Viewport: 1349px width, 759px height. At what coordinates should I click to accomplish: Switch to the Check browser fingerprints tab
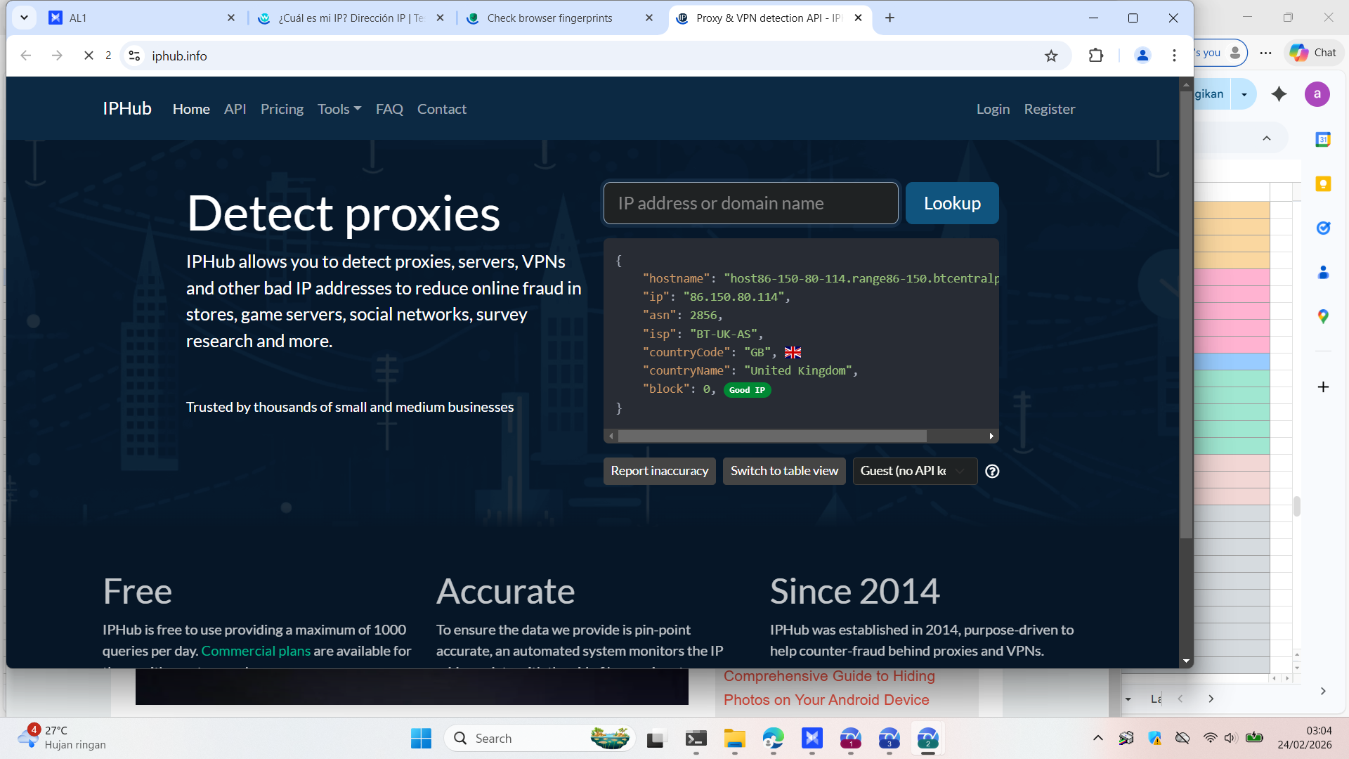tap(549, 18)
